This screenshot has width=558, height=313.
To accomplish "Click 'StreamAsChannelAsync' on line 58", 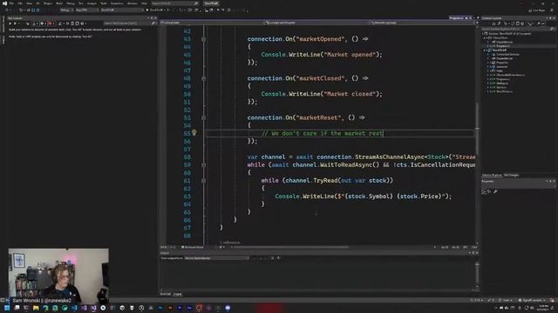I will click(390, 156).
